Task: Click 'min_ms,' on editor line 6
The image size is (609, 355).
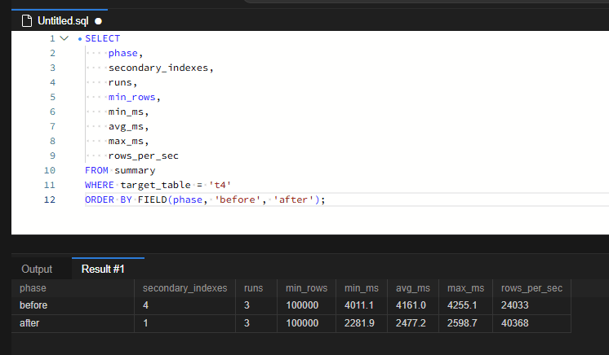Action: 128,112
